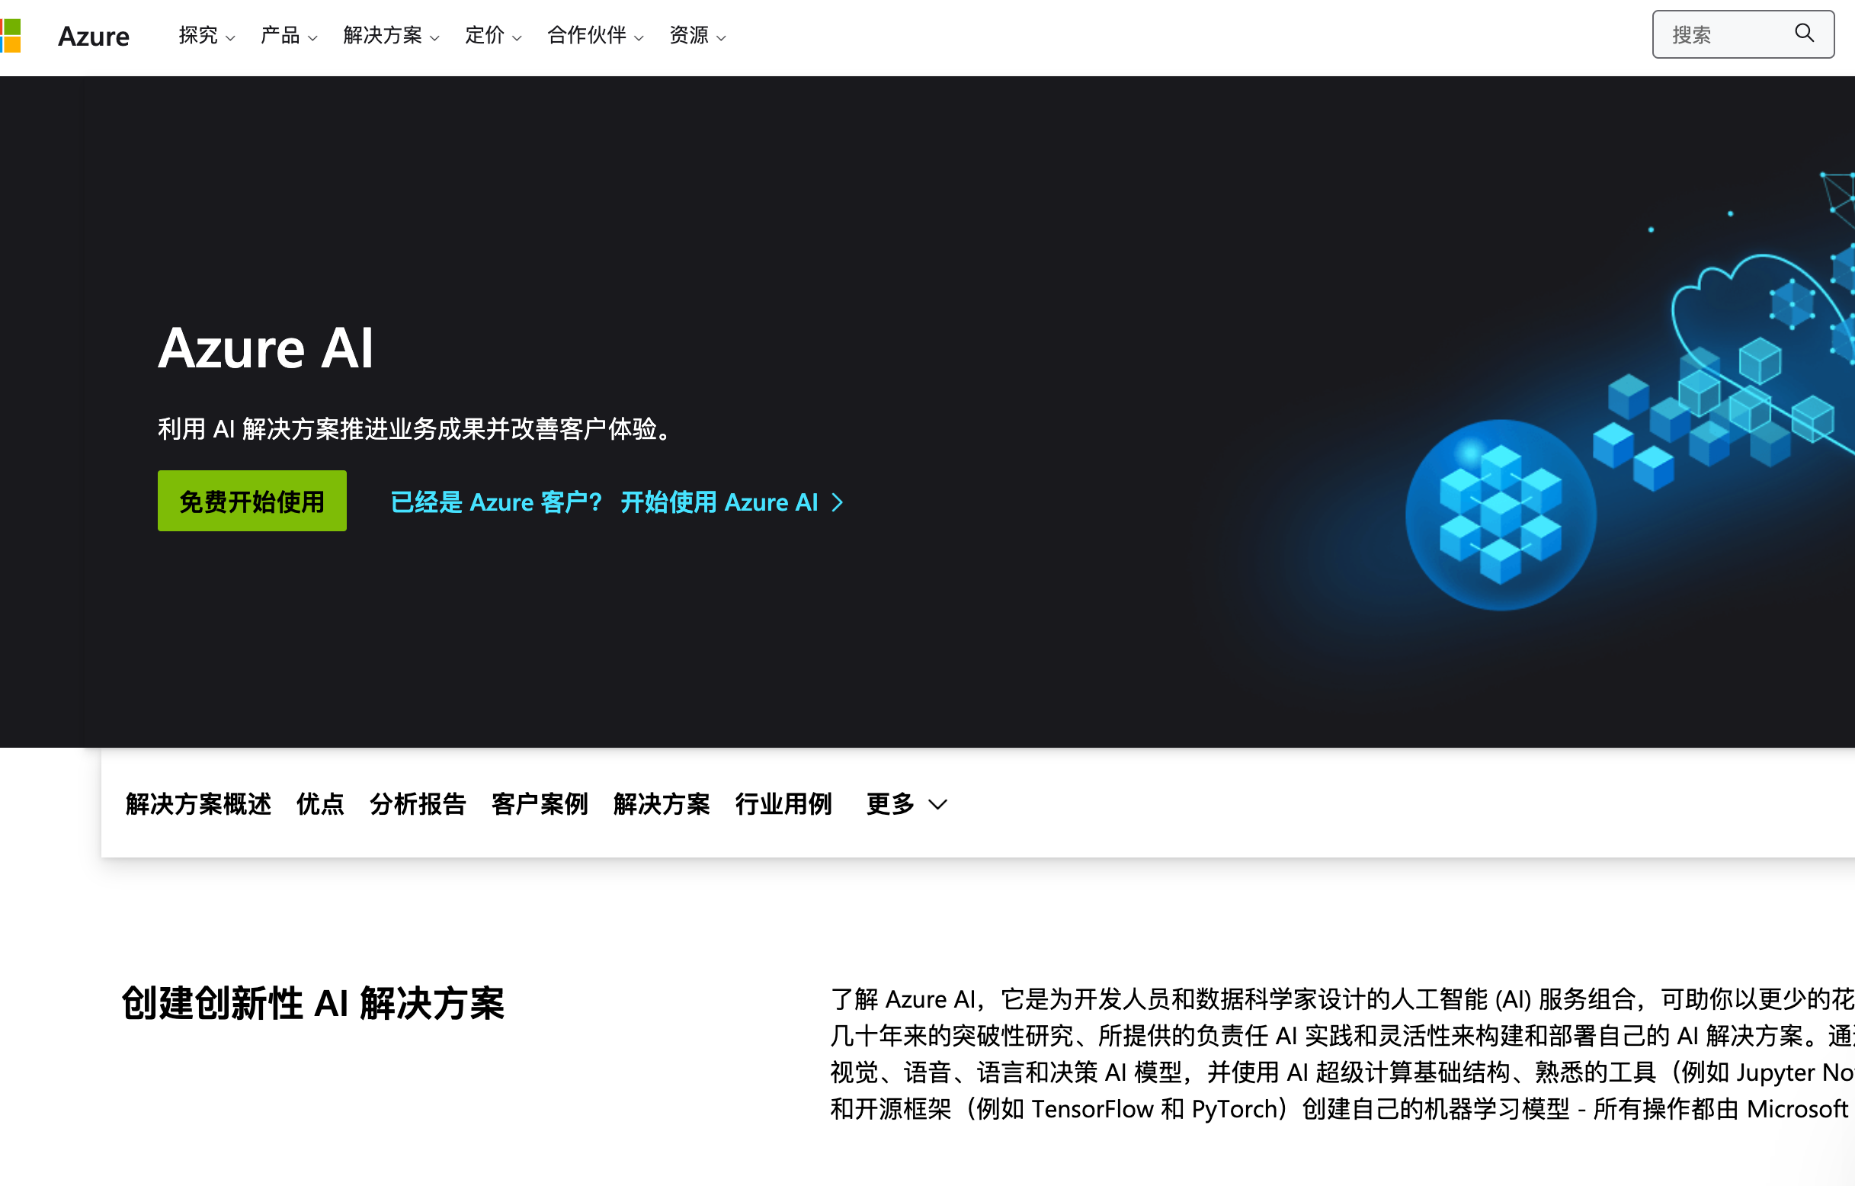
Task: Open the 合作伙伴 menu
Action: click(594, 36)
